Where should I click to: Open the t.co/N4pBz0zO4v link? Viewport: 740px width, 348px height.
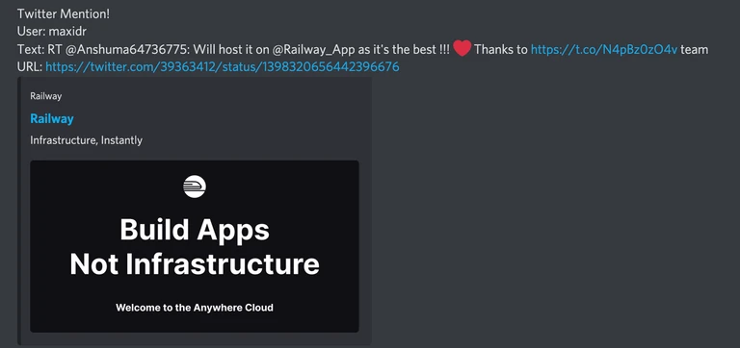coord(604,49)
